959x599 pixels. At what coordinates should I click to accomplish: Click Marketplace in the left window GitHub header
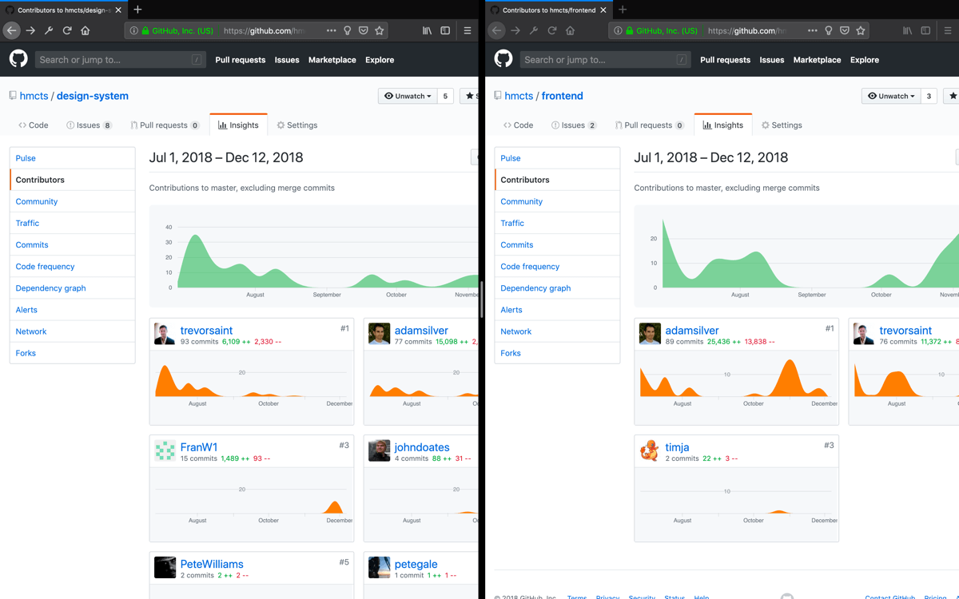pyautogui.click(x=332, y=60)
